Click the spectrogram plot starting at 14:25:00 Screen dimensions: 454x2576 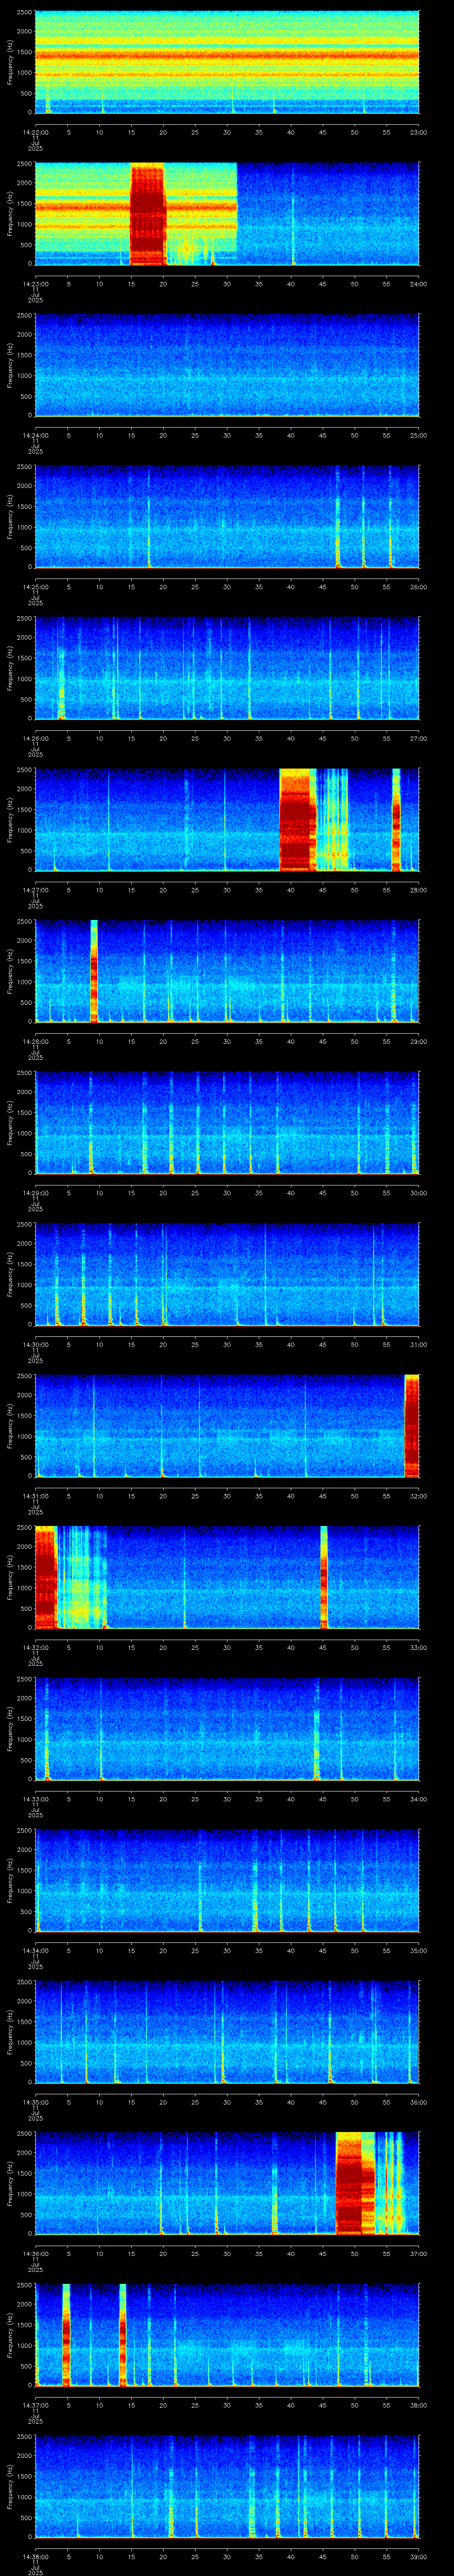[x=227, y=517]
